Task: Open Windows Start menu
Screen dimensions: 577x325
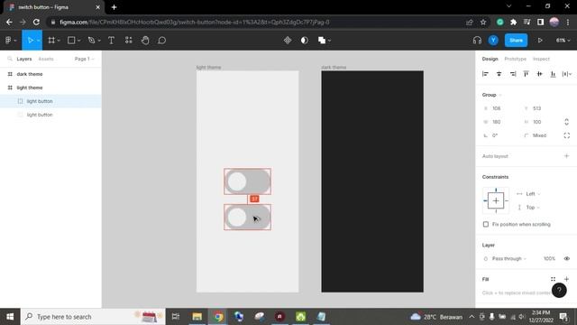Action: tap(10, 317)
